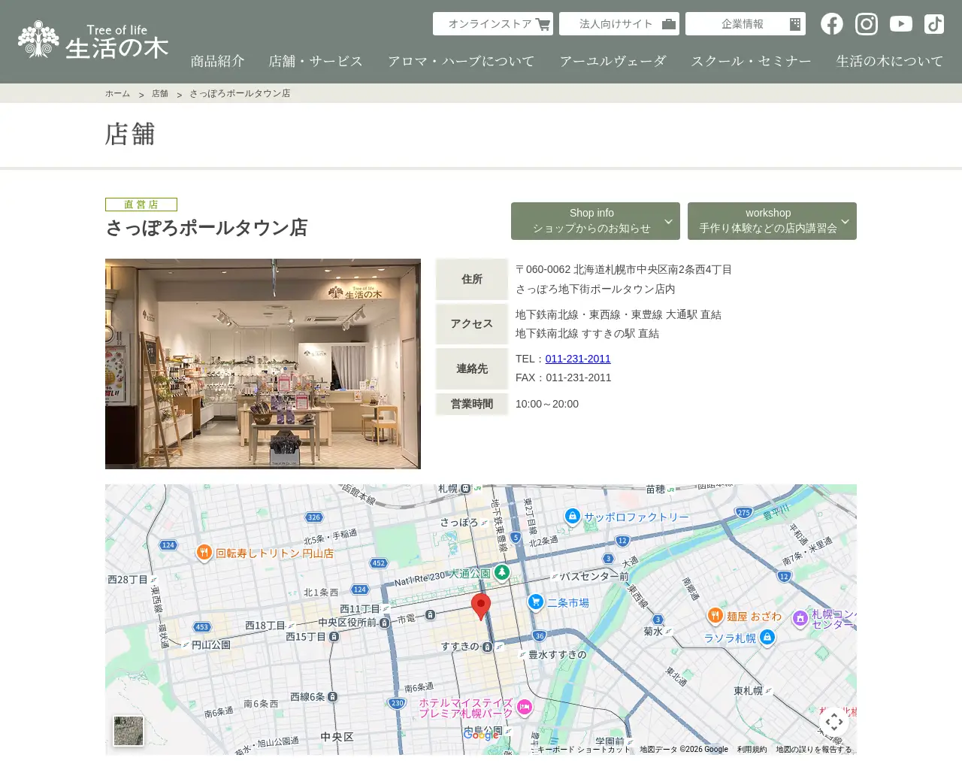The width and height of the screenshot is (962, 770).
Task: Click サッポロファクトリー shopping marker
Action: [x=573, y=517]
